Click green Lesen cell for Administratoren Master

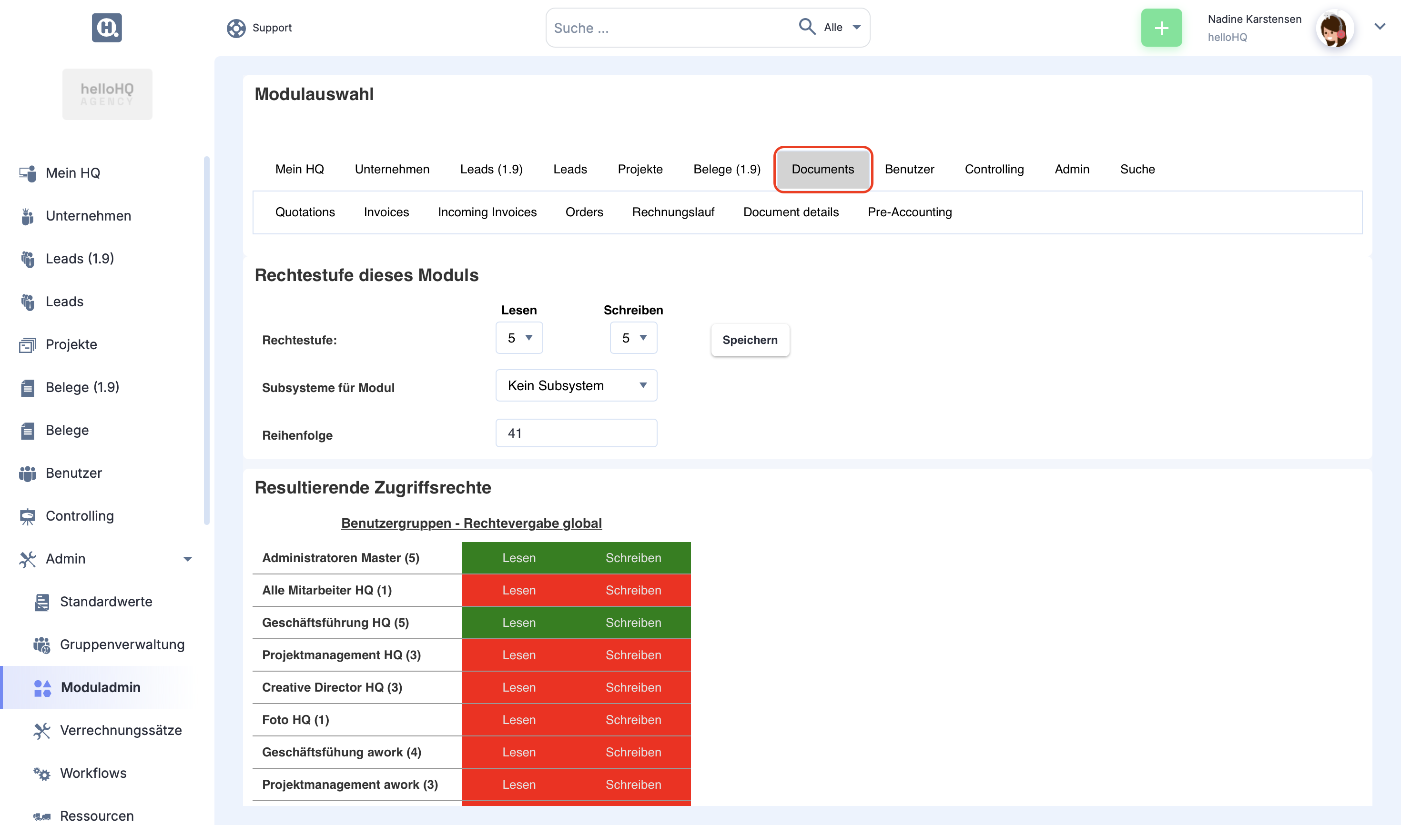click(518, 558)
